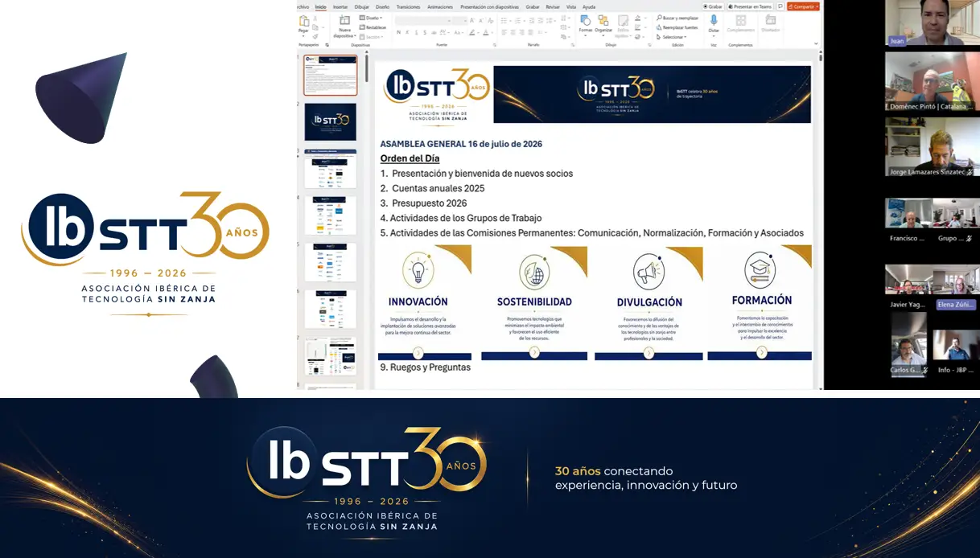Image resolution: width=980 pixels, height=558 pixels.
Task: Click the increase indent icon
Action: [540, 21]
